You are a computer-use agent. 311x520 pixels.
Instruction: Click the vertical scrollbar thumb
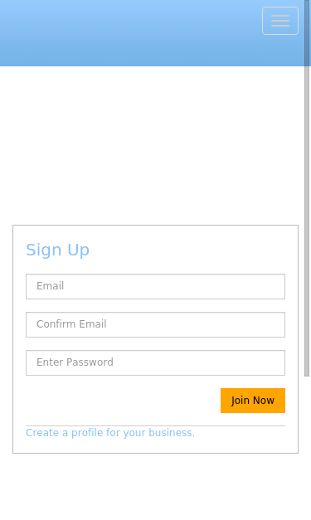(307, 188)
